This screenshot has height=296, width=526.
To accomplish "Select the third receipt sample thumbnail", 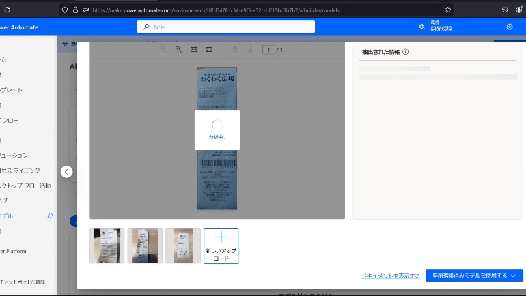I will 183,246.
